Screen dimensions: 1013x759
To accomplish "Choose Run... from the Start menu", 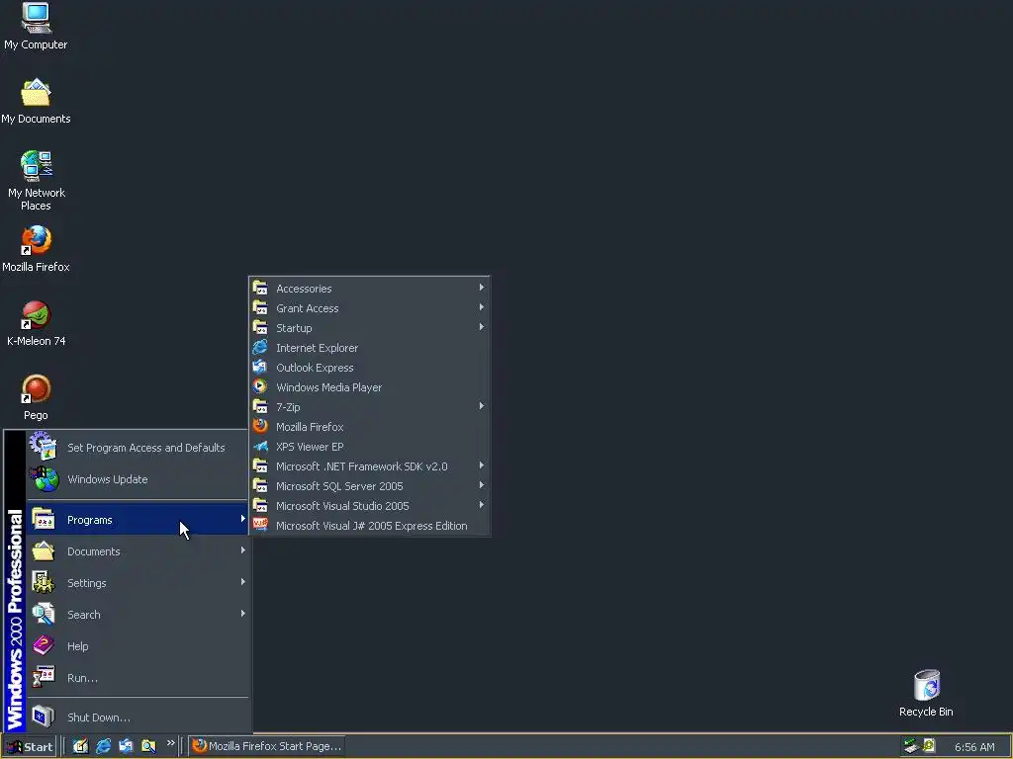I will pos(138,678).
